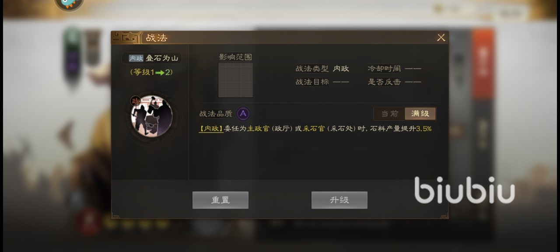Screen dimensions: 560x252
Task: Click the 3.5% stone bonus value
Action: pyautogui.click(x=423, y=129)
